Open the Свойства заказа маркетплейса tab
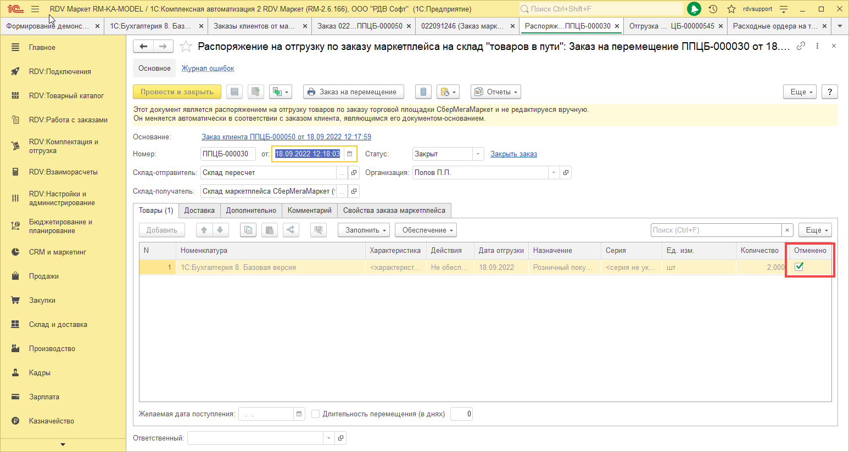The height and width of the screenshot is (452, 849). tap(394, 210)
